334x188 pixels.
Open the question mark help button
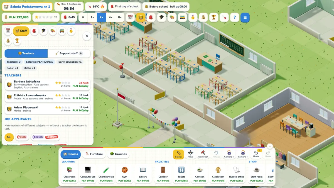(x=235, y=17)
